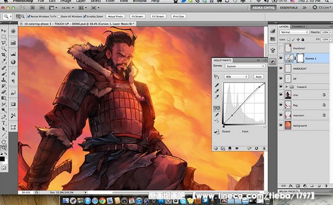Switch to the Channels tab
The width and height of the screenshot is (333, 205).
[x=298, y=27]
